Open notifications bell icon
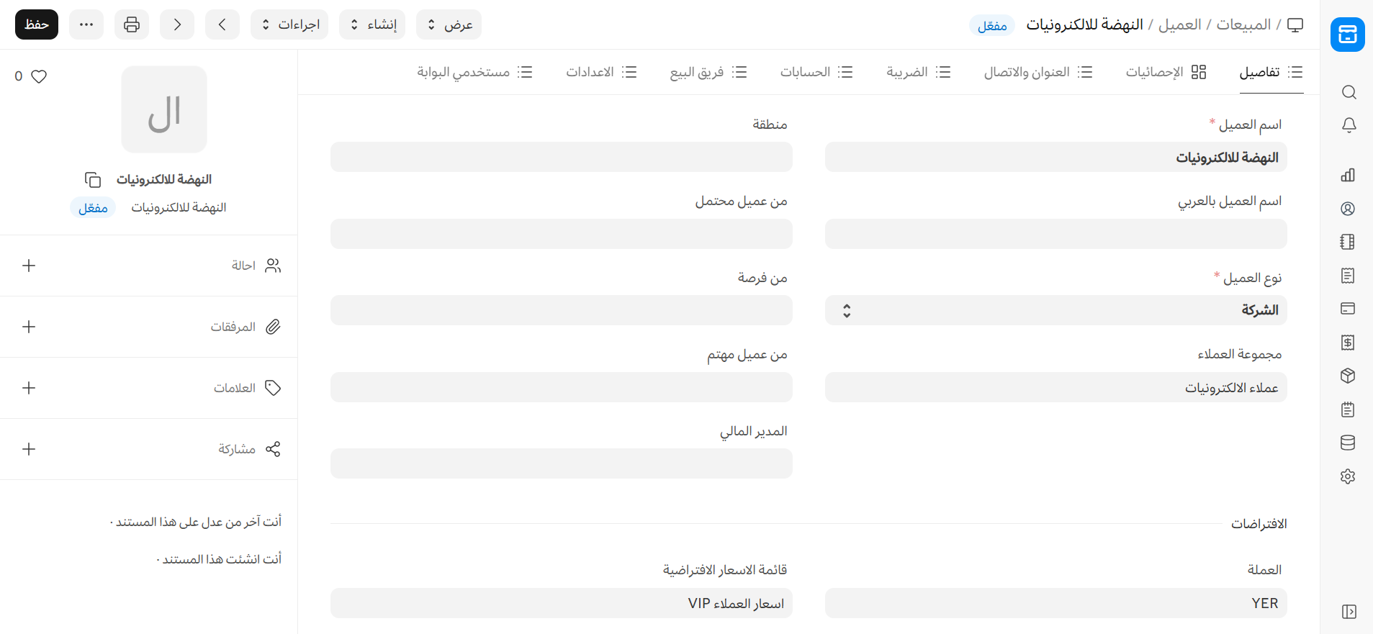This screenshot has height=634, width=1373. pyautogui.click(x=1349, y=125)
